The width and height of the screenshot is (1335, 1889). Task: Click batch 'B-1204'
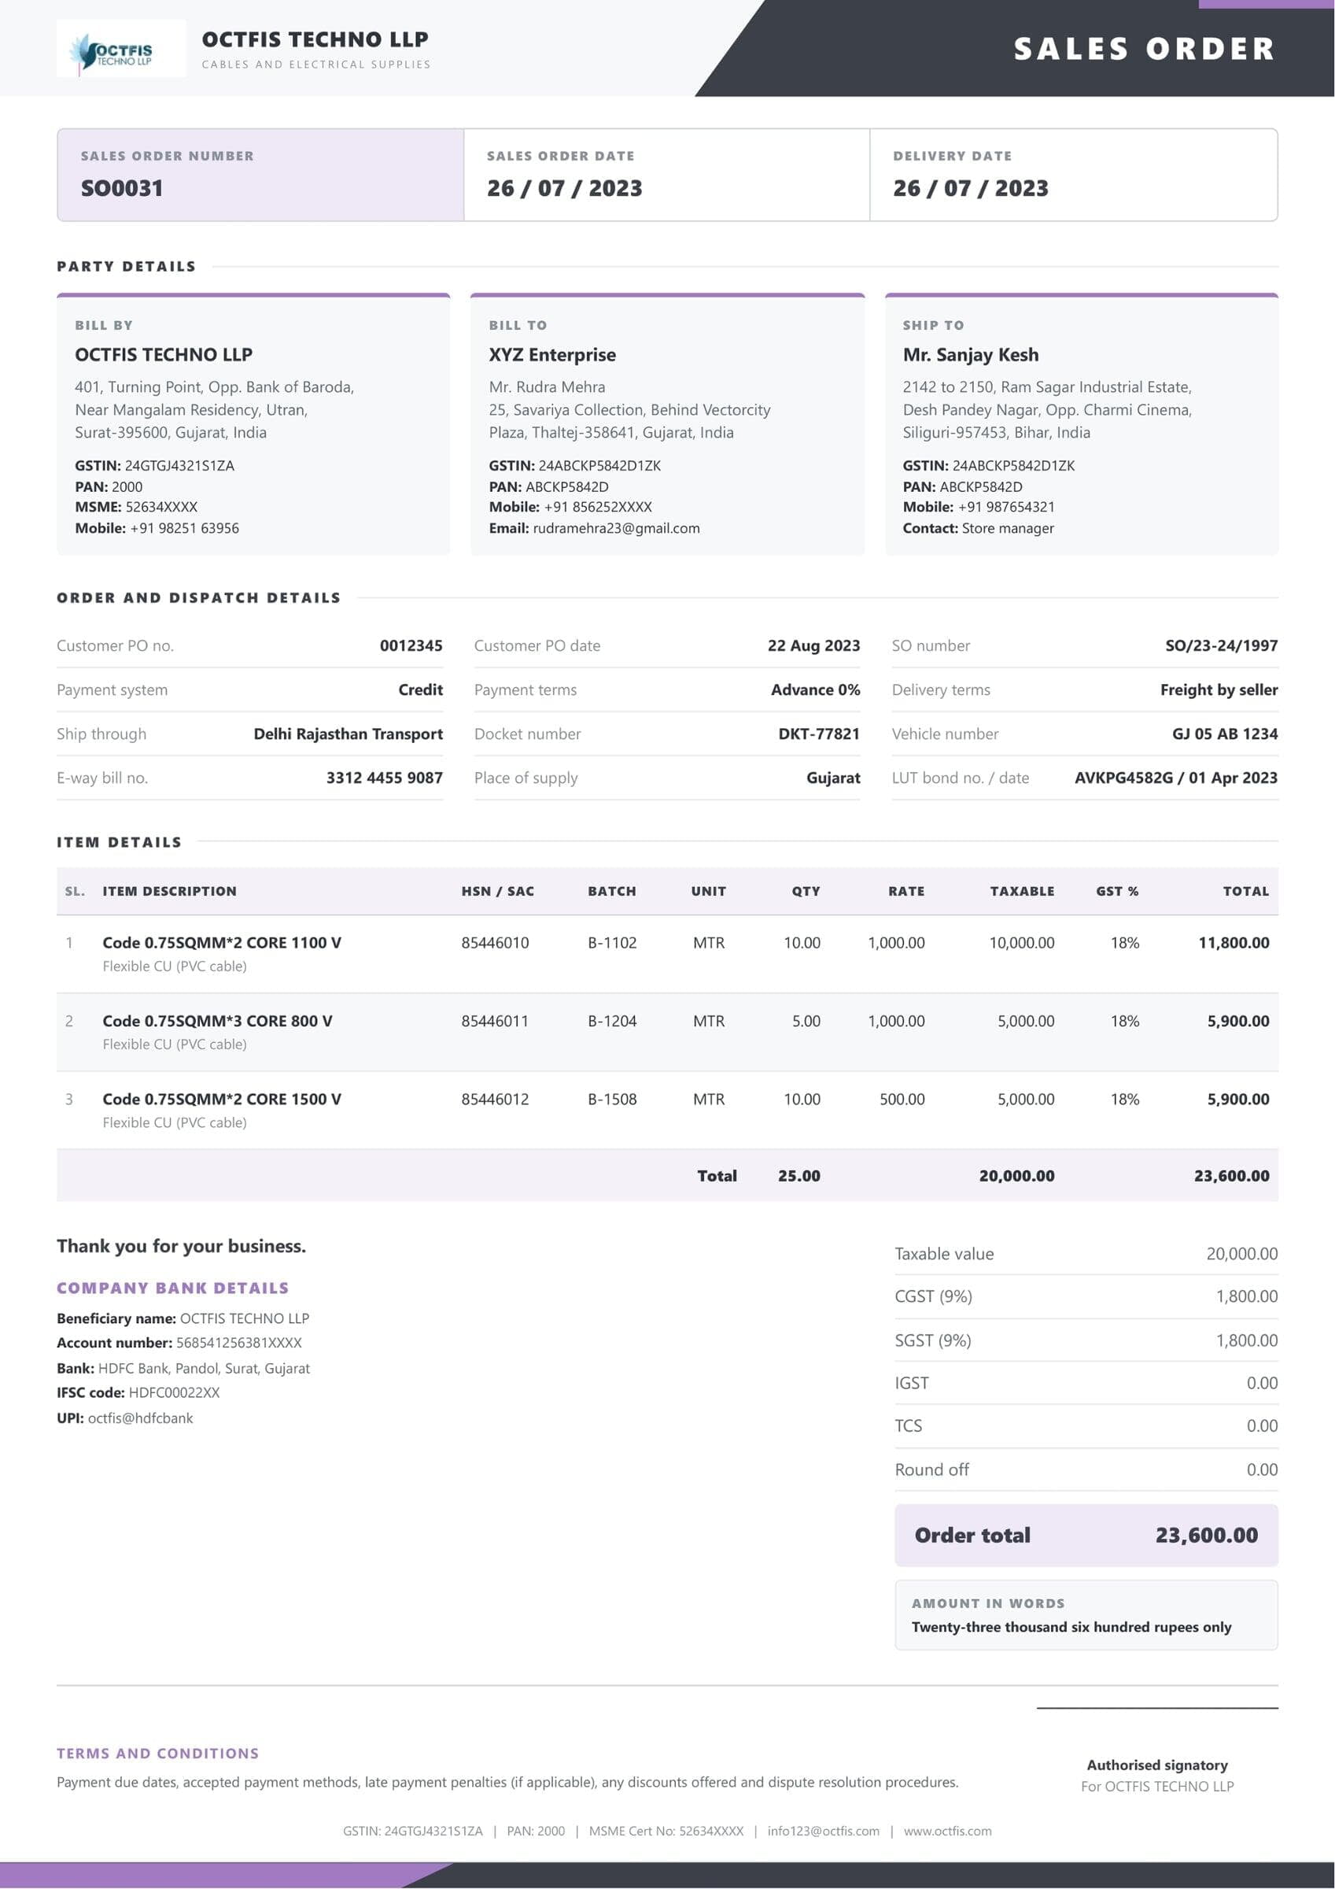(612, 1021)
